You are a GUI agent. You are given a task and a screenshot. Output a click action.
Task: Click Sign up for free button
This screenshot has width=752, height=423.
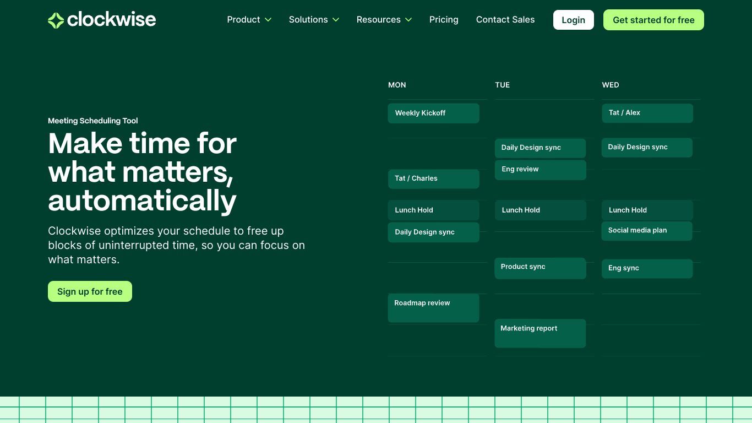[x=90, y=291]
